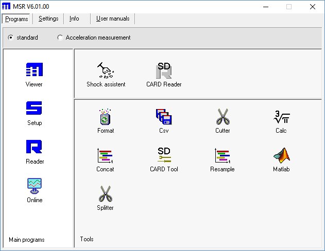The width and height of the screenshot is (325, 251).
Task: Open the Splitter scissors tool
Action: pyautogui.click(x=106, y=194)
